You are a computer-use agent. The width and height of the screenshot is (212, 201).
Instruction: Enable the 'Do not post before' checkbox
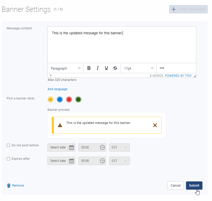[8, 145]
